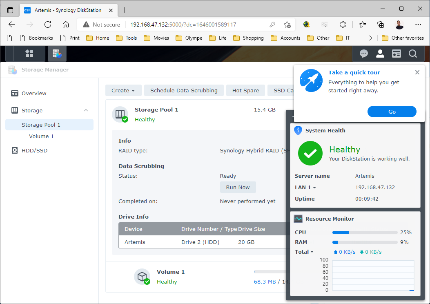The height and width of the screenshot is (304, 430).
Task: Open the browser tab actions menu icon
Action: [10, 10]
